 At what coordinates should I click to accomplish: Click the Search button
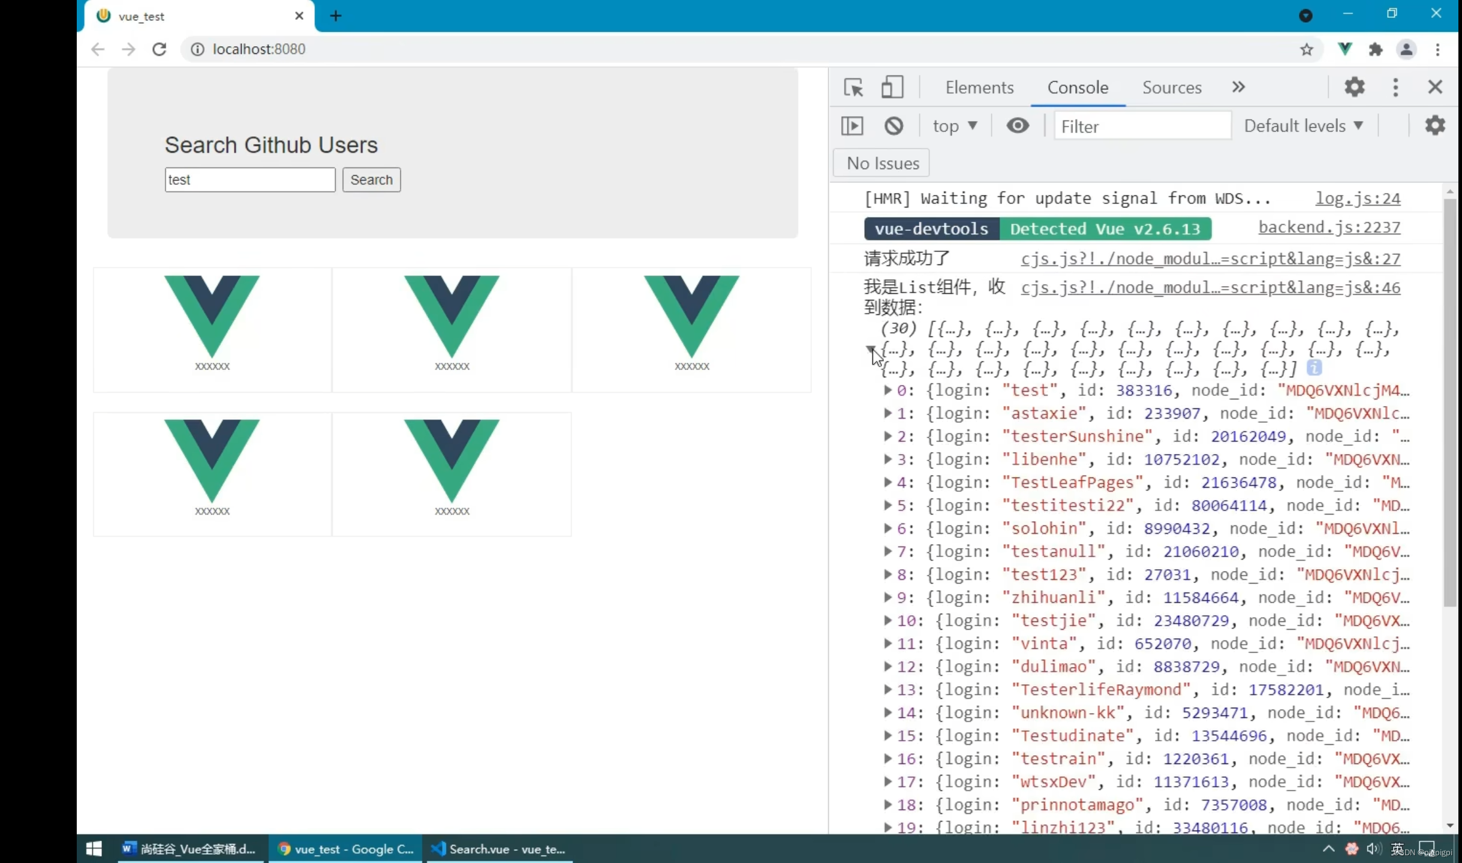[x=371, y=180]
